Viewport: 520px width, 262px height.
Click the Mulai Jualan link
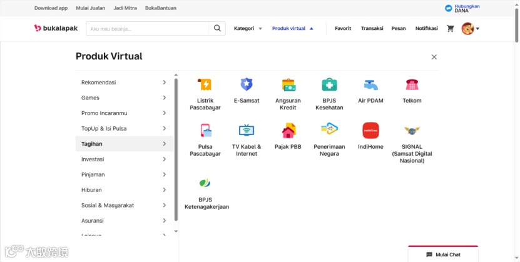(91, 8)
